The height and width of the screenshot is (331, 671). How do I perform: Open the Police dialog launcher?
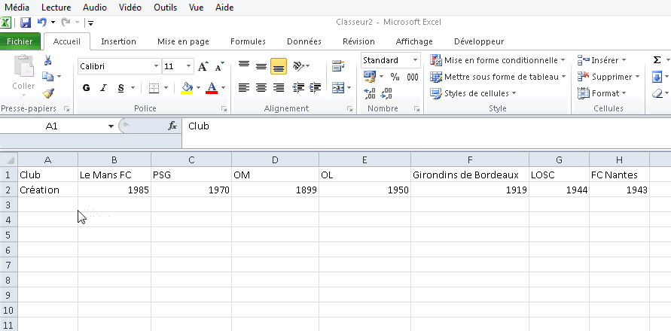(224, 109)
